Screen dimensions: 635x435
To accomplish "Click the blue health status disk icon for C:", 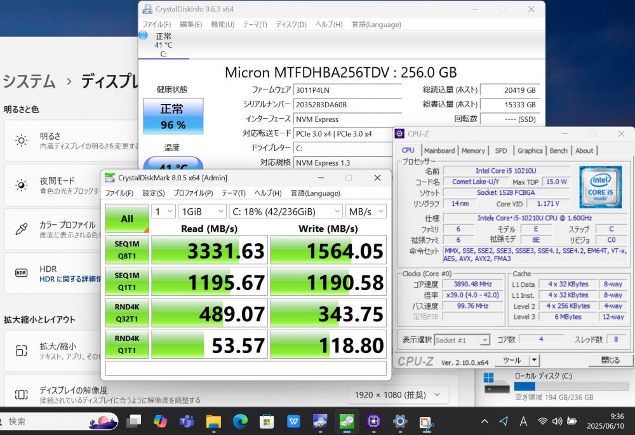I will click(x=143, y=36).
